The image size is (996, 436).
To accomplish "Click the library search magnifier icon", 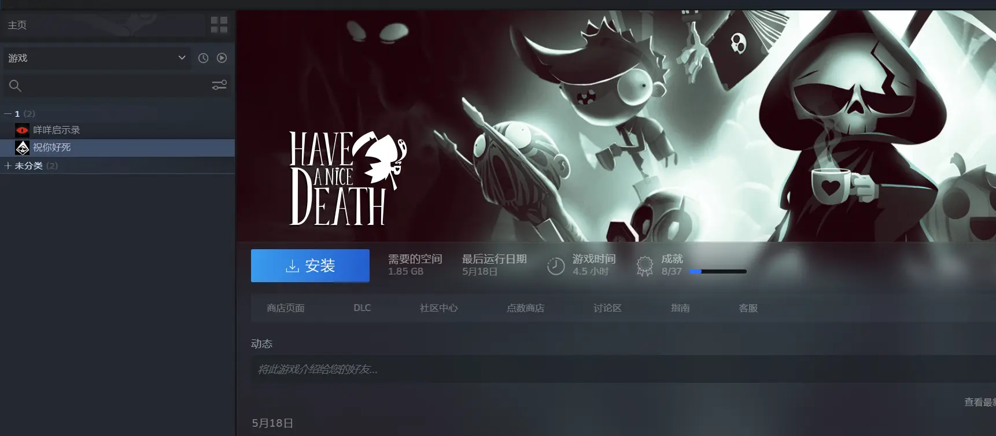I will pyautogui.click(x=15, y=86).
